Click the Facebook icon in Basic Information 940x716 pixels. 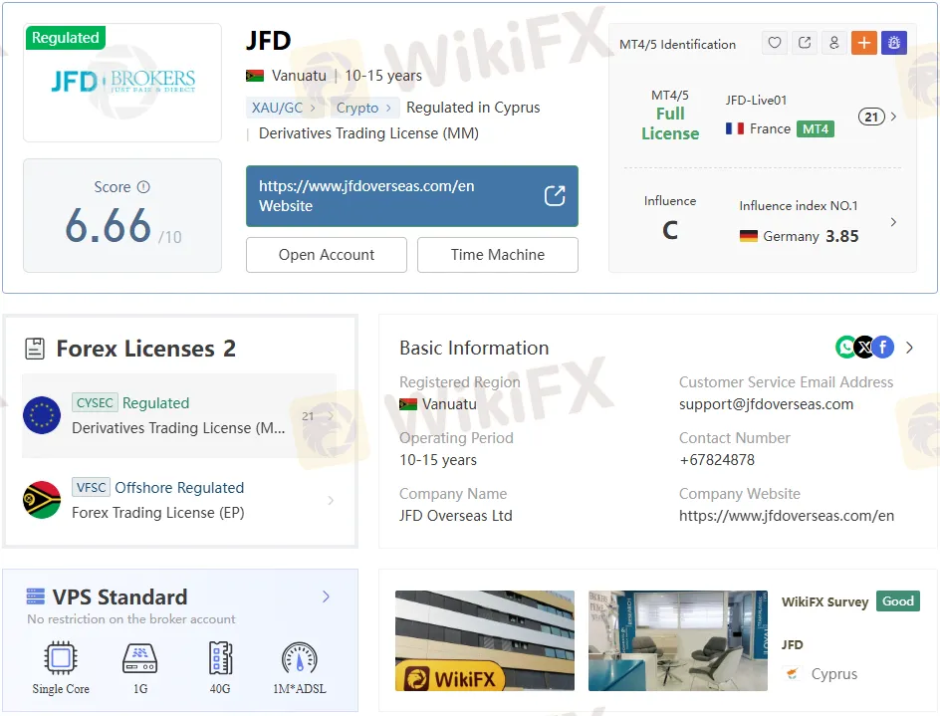point(882,347)
